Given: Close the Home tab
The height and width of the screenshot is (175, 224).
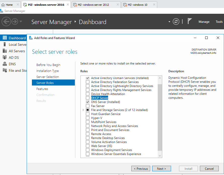Looking at the screenshot, I should [18, 4].
